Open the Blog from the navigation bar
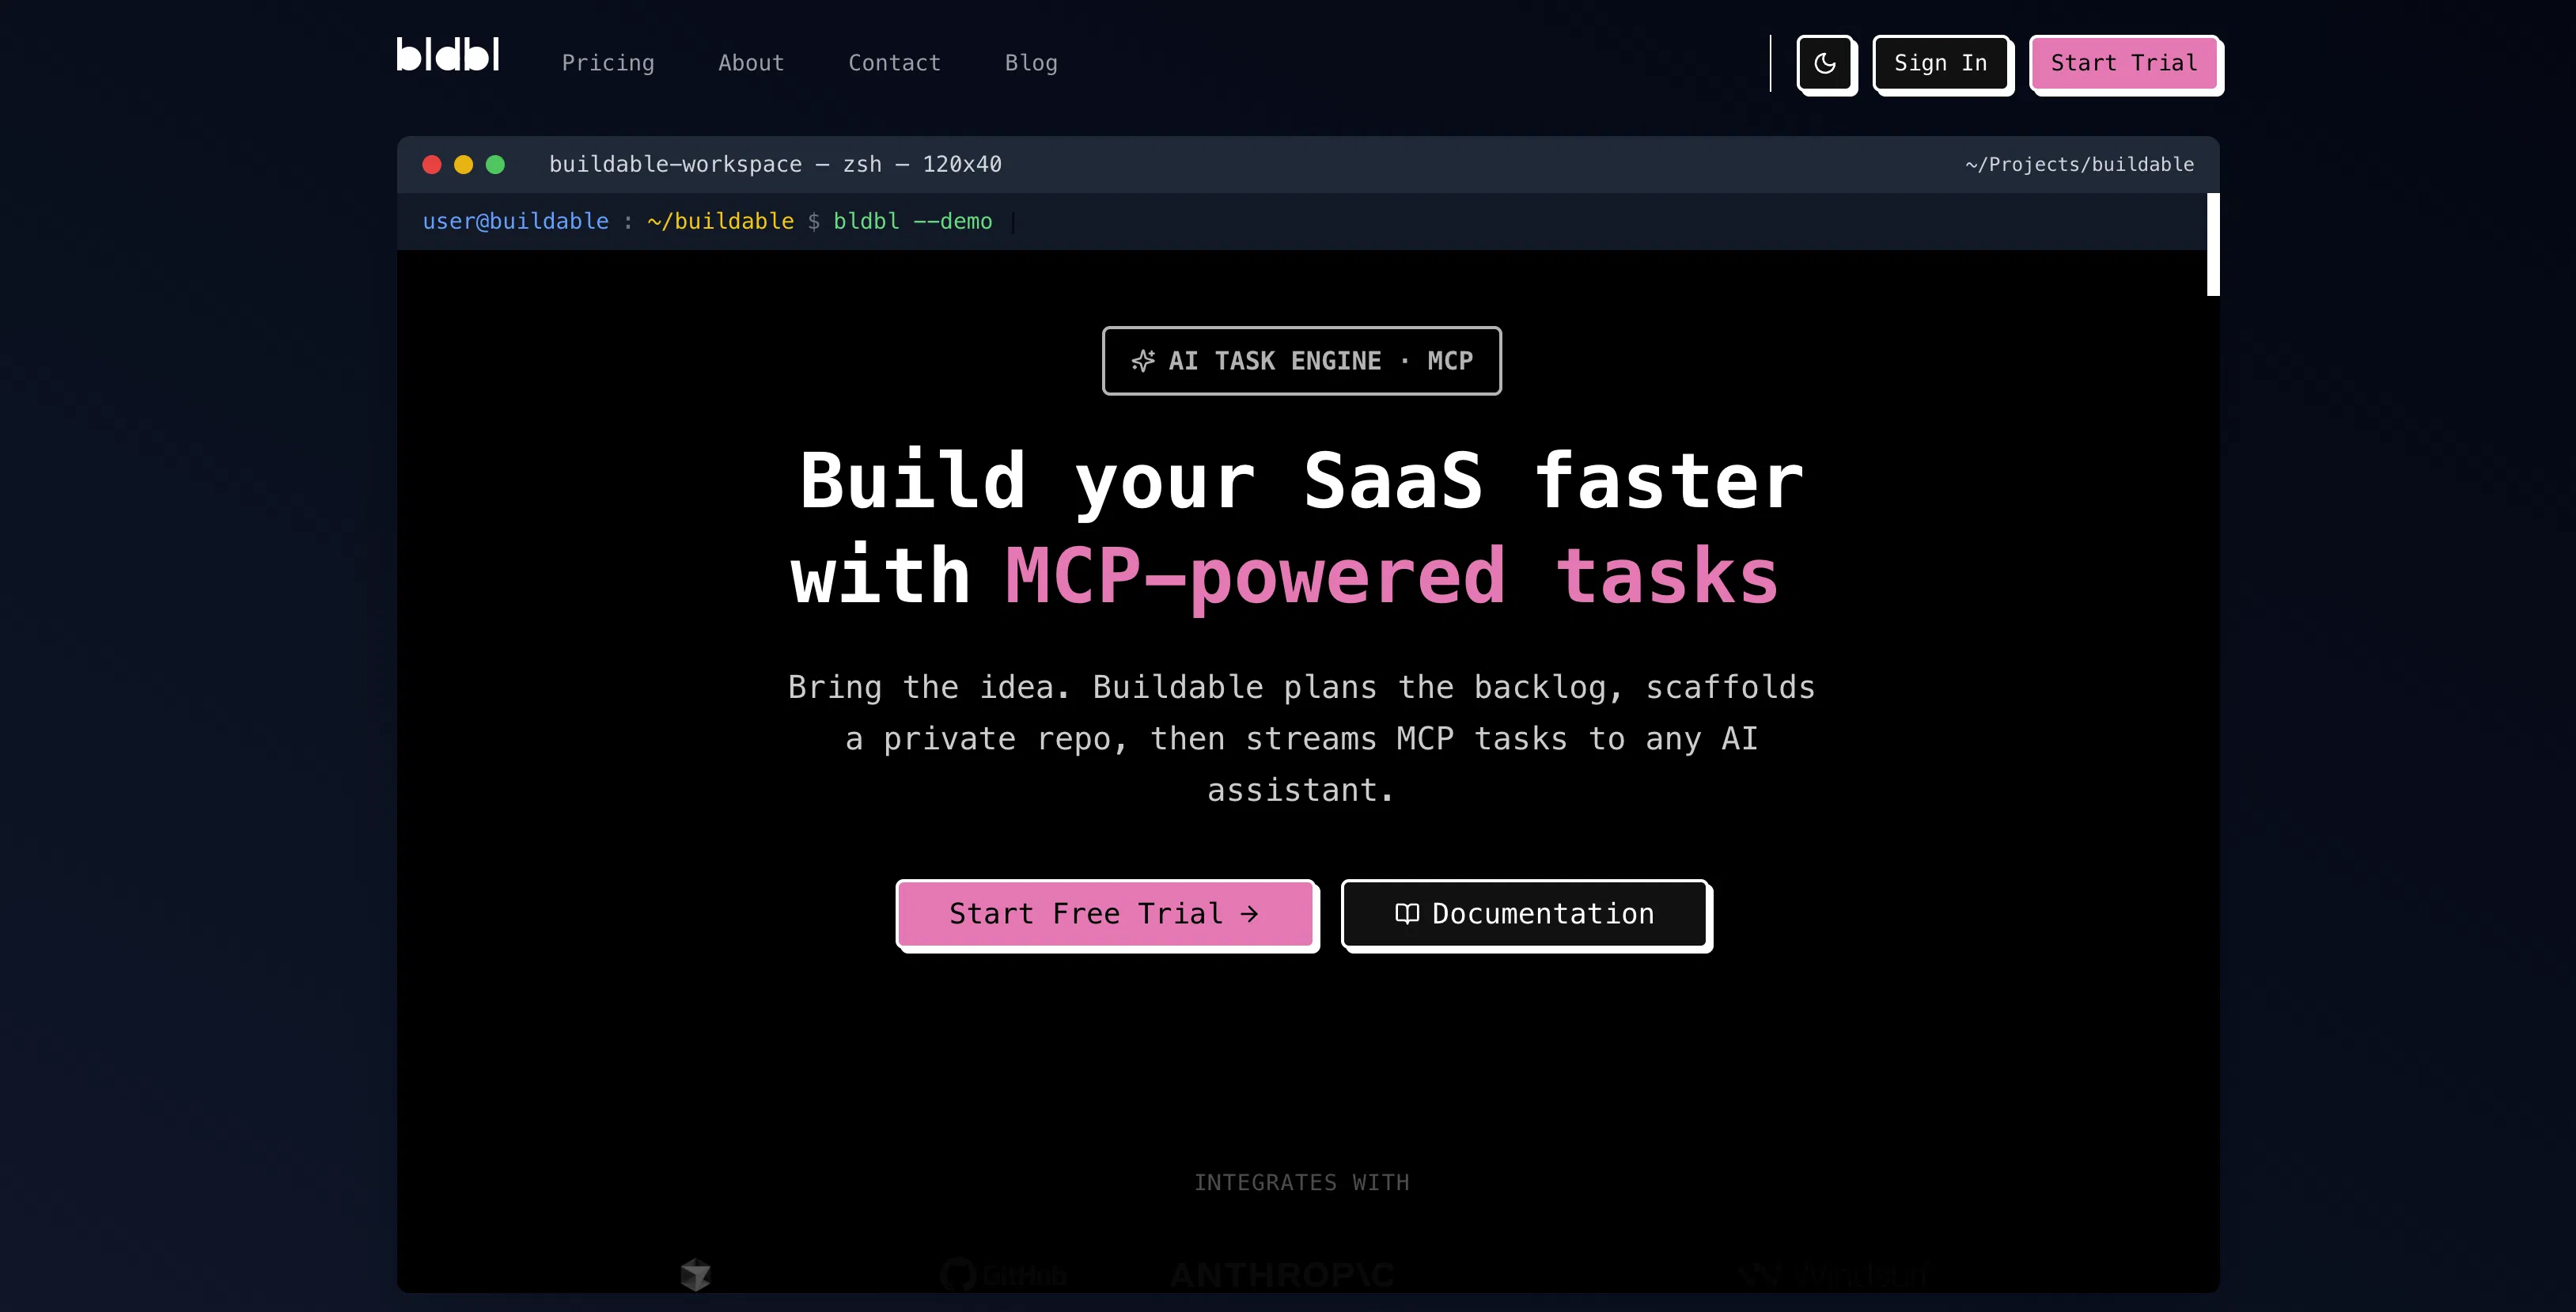This screenshot has width=2576, height=1312. point(1031,63)
